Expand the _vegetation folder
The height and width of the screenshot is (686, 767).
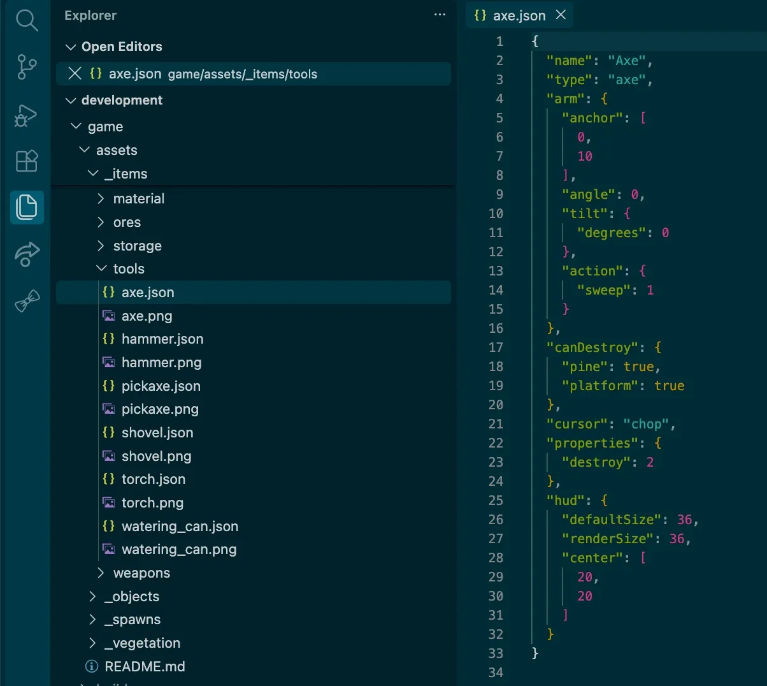92,643
